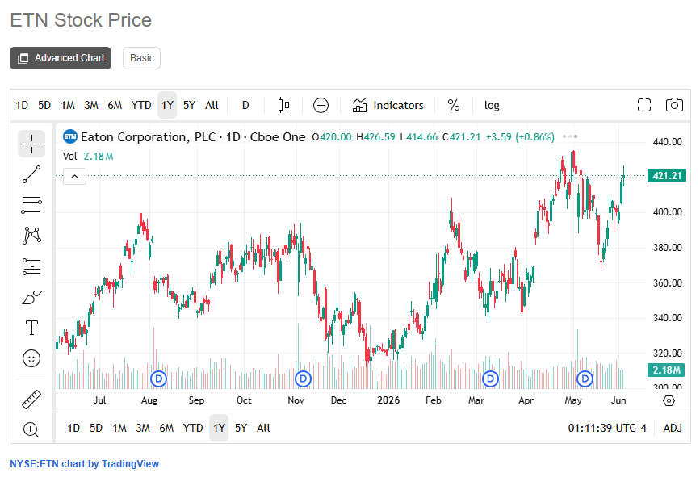Image resolution: width=700 pixels, height=477 pixels.
Task: Open the Indicators dialog
Action: pos(388,105)
